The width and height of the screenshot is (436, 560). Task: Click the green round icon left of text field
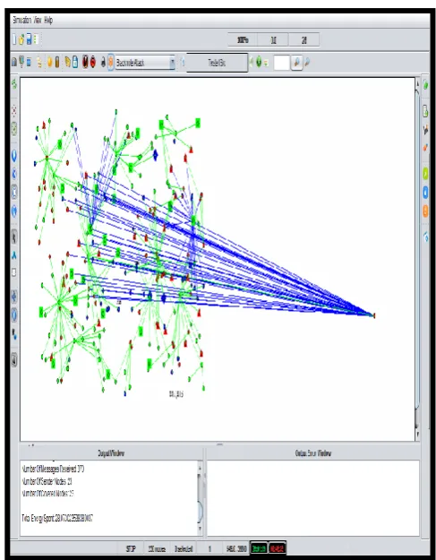(259, 62)
